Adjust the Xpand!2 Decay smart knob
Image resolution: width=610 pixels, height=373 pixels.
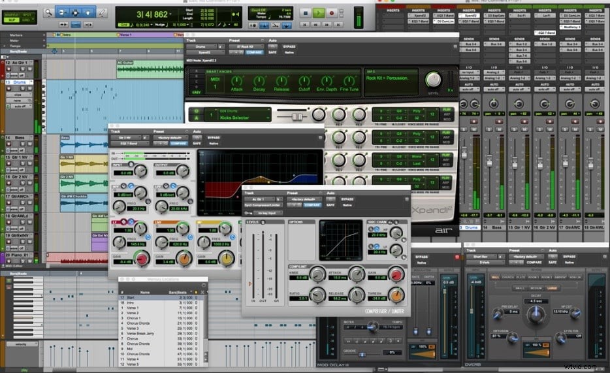(259, 81)
